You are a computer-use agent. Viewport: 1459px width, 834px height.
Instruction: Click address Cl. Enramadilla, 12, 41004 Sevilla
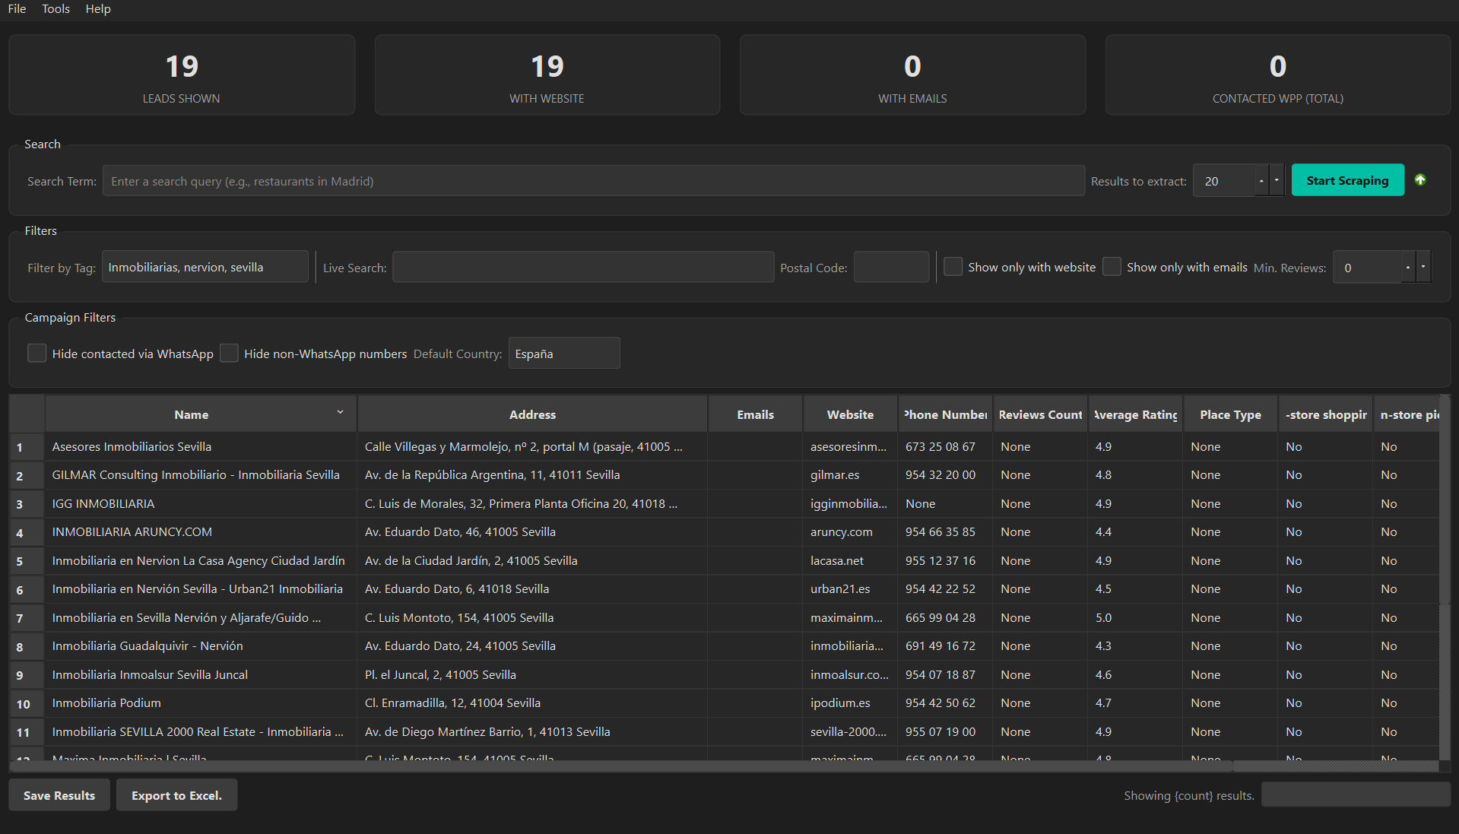coord(532,703)
